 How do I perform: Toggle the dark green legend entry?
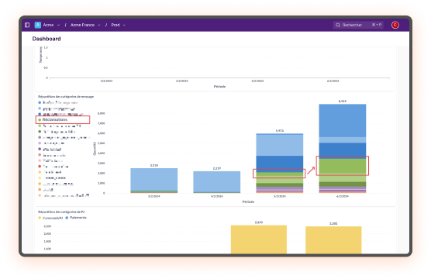click(x=57, y=132)
